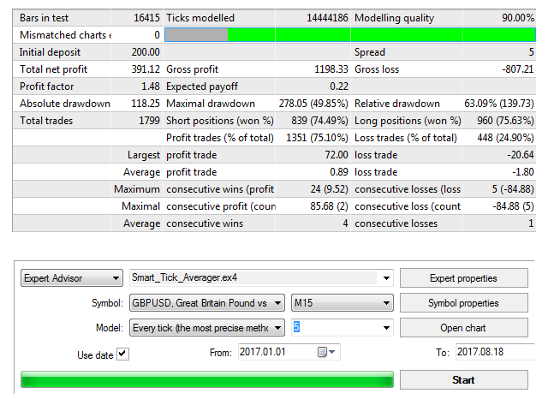Click the green testing progress bar
This screenshot has height=411, width=548.
click(x=206, y=380)
